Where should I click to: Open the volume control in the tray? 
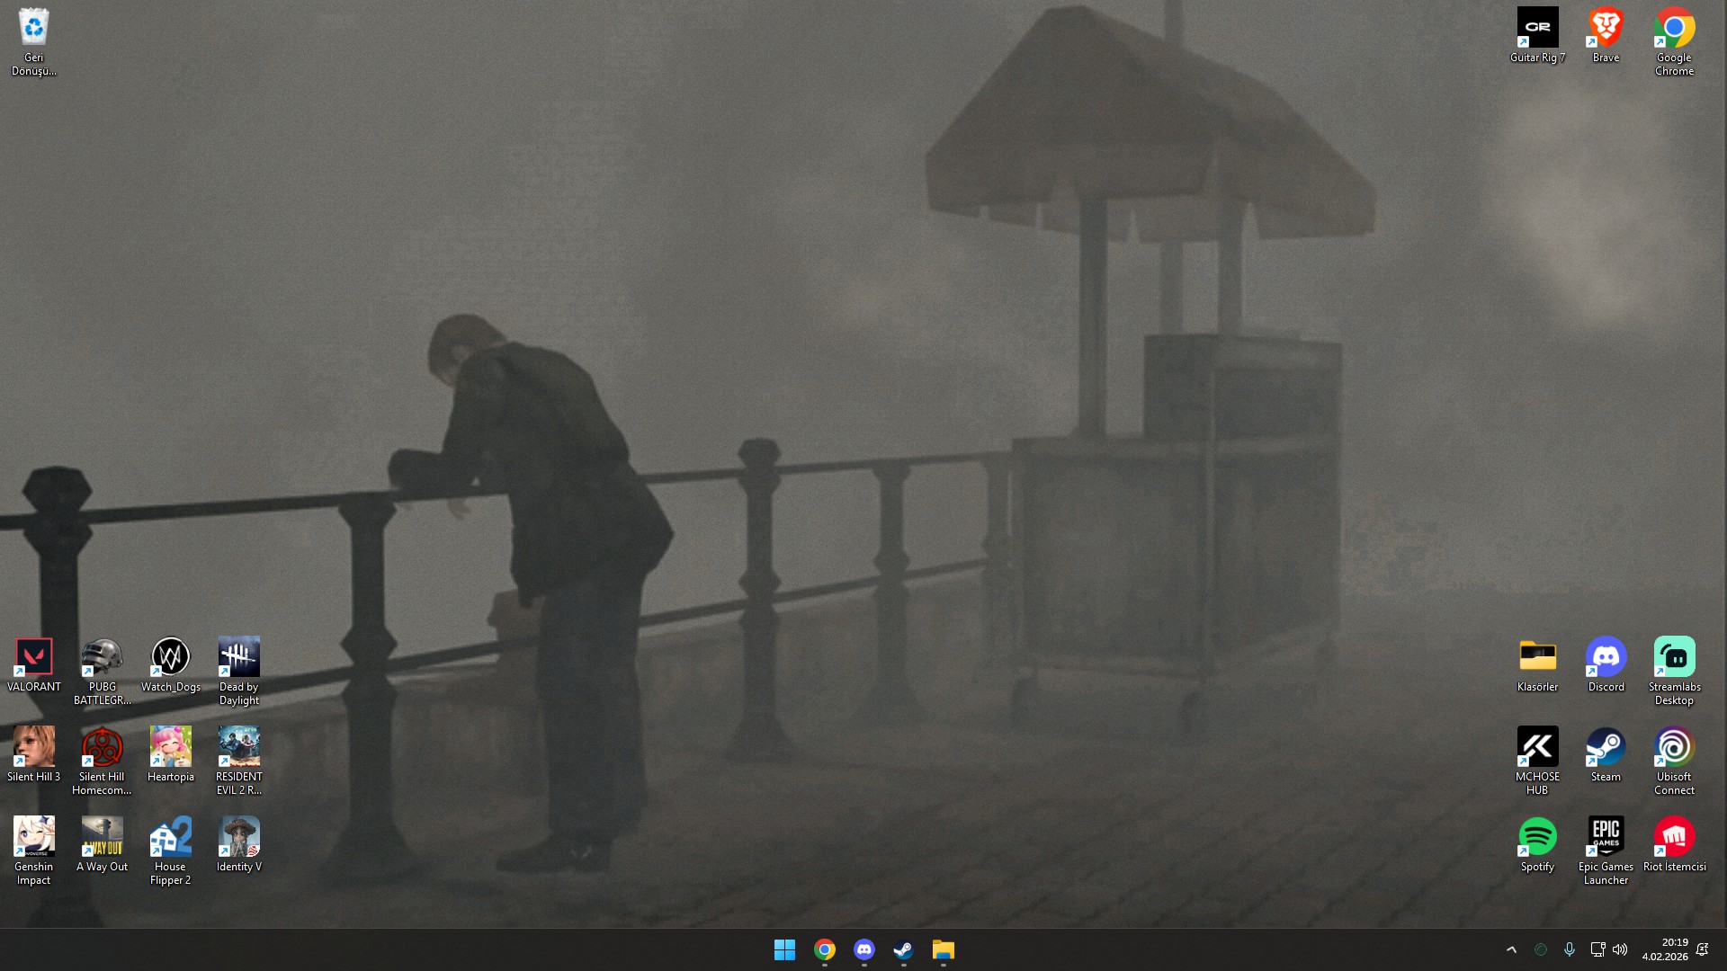[1620, 949]
